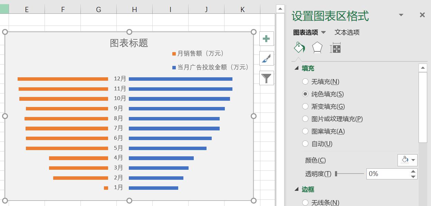431x206 pixels.
Task: Click the 6月 axis label
Action: point(118,138)
